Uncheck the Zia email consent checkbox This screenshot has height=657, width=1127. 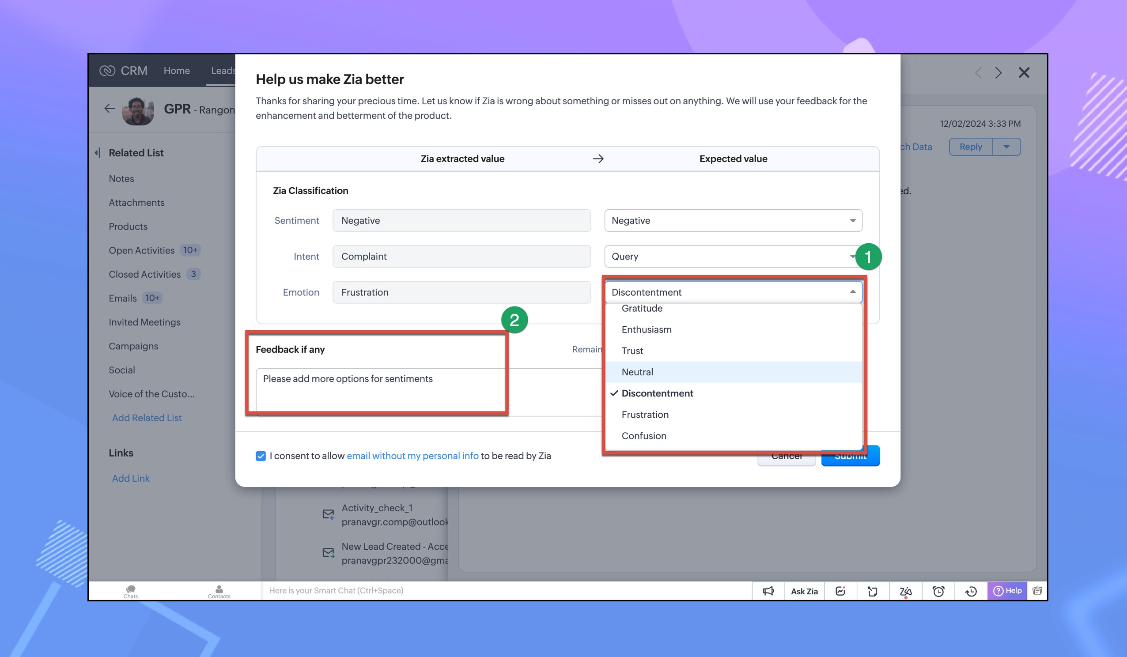point(261,456)
